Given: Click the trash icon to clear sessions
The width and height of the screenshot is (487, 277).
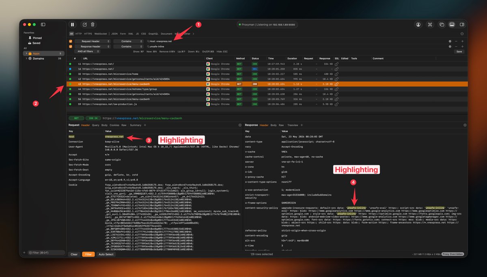Looking at the screenshot, I should [x=93, y=25].
